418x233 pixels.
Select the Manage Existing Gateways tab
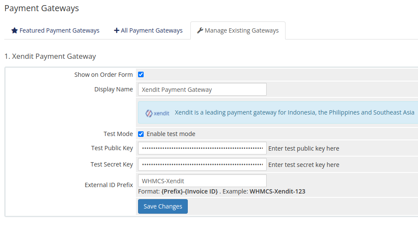tap(238, 30)
